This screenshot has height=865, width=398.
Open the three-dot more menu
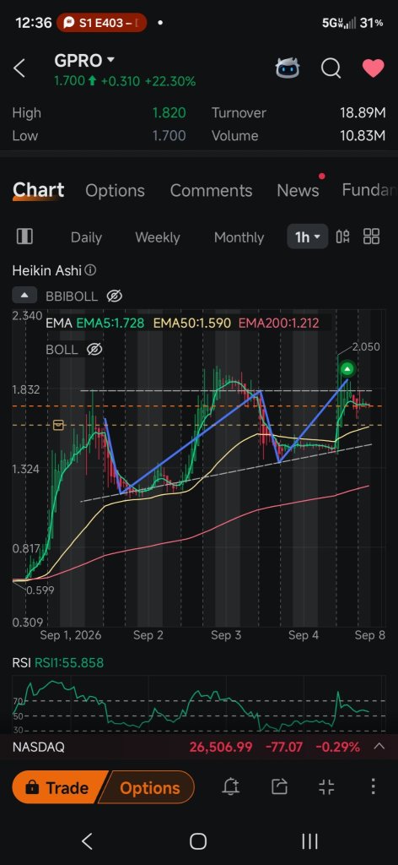(374, 786)
